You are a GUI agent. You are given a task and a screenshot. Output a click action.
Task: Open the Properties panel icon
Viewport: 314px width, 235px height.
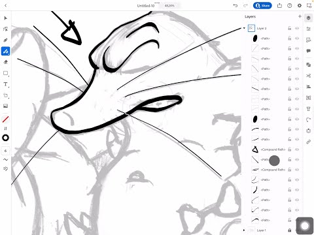point(308,29)
